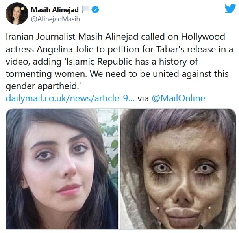Click the 'tormenting women' text line
Screen dimensions: 239x233
[x=46, y=74]
